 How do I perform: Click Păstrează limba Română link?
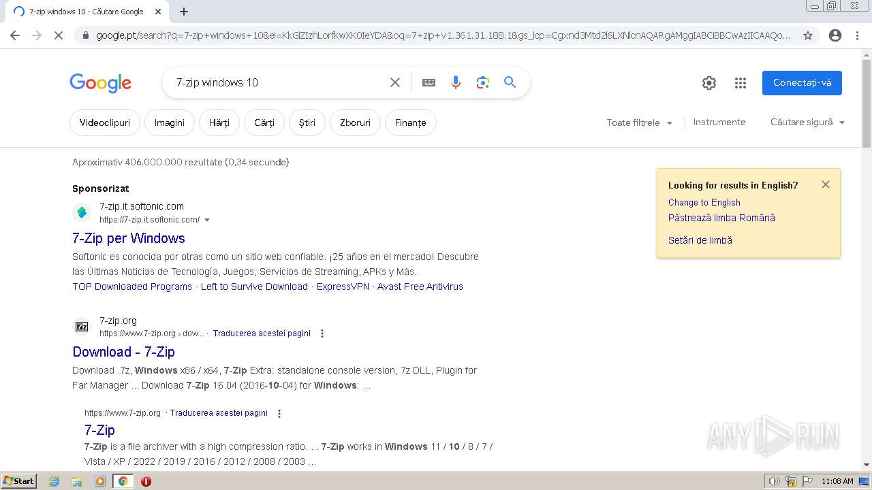[x=721, y=218]
